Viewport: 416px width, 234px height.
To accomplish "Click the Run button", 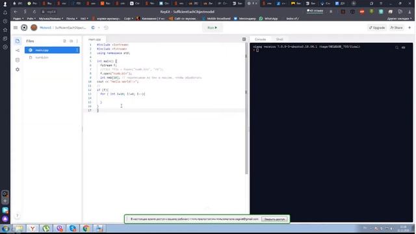I will 213,27.
